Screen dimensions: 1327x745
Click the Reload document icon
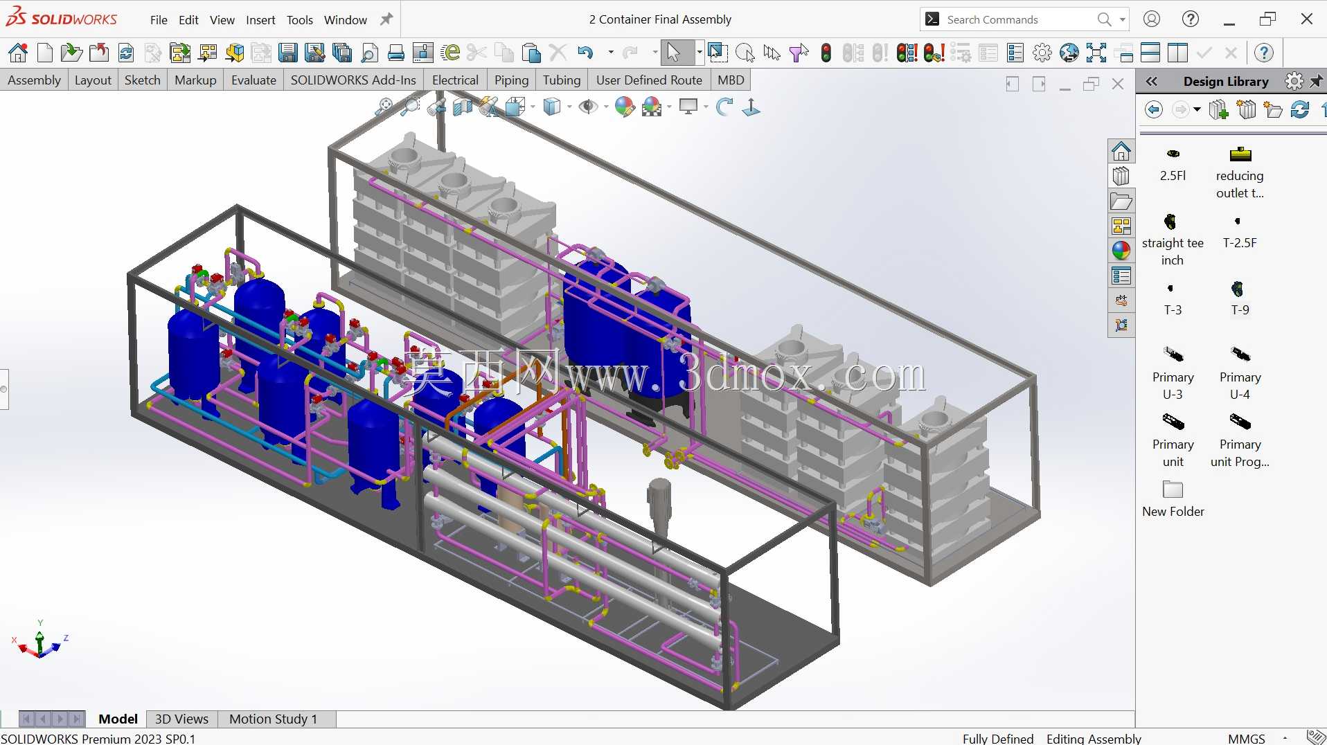(126, 53)
